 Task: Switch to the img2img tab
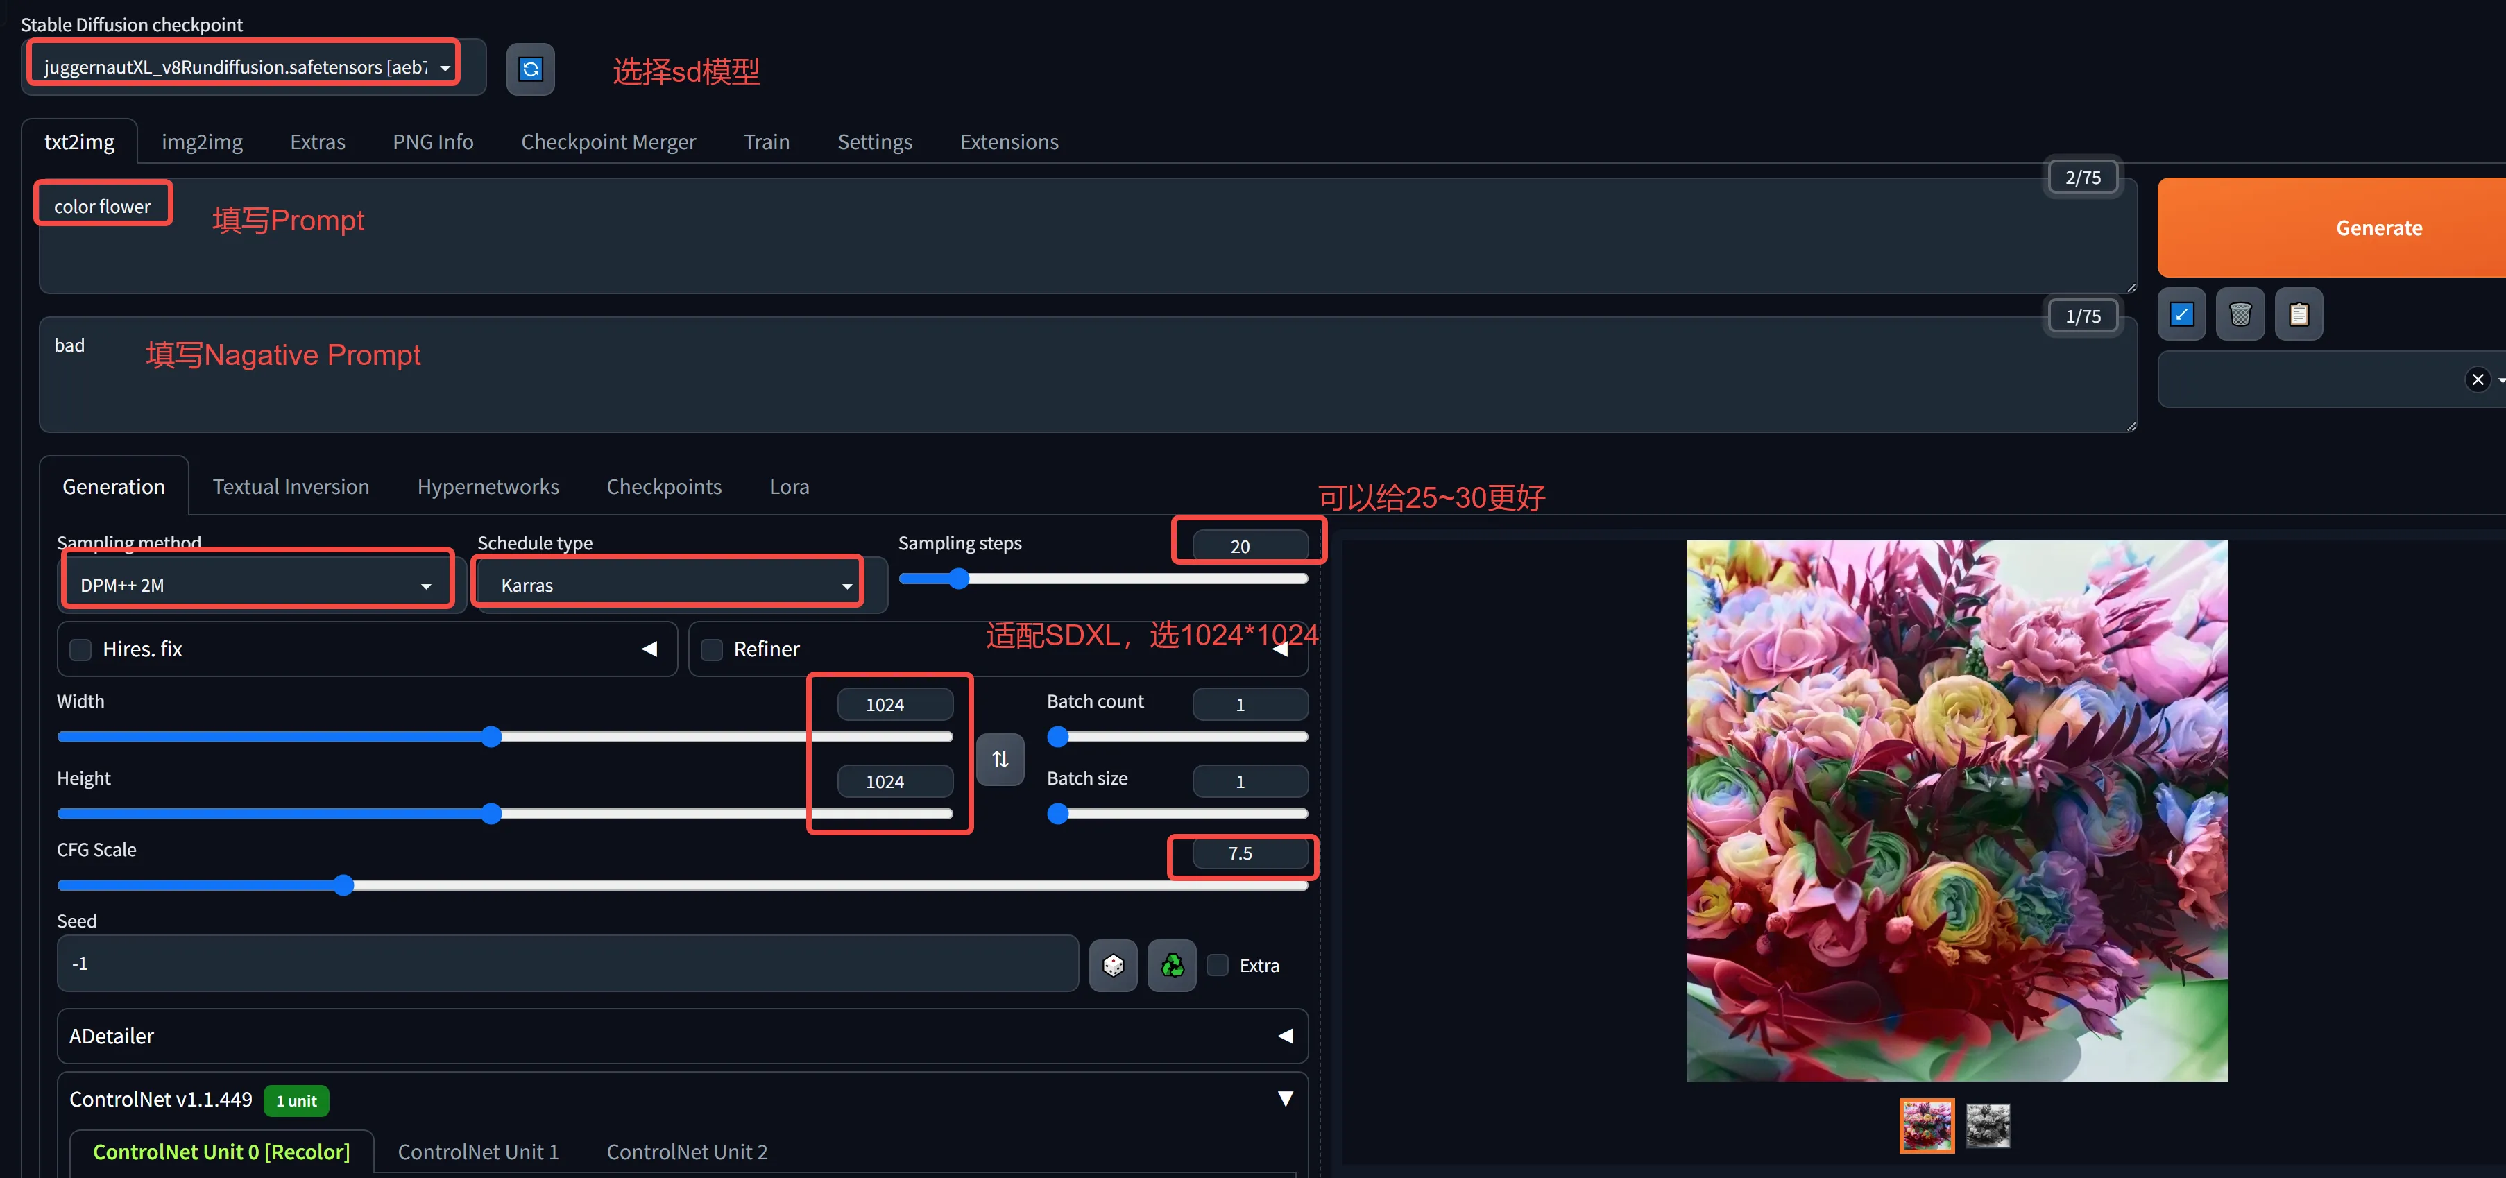click(x=203, y=142)
